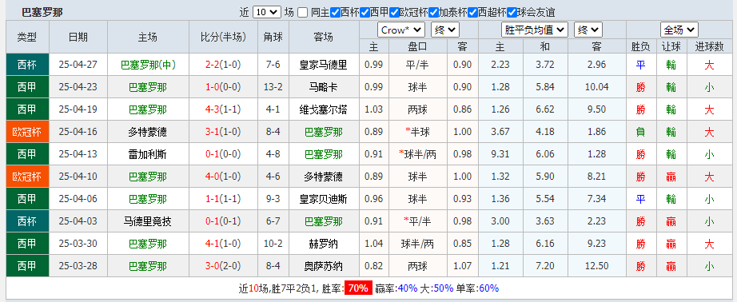Uncheck the 西杯 filter checkbox
Screen dimensions: 737x302
[x=335, y=13]
